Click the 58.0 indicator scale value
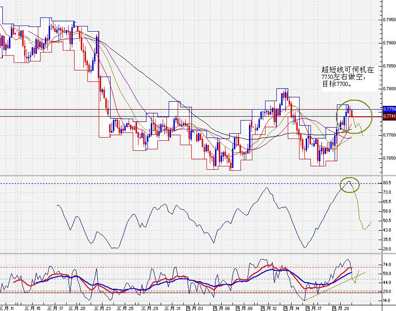The width and height of the screenshot is (396, 311). 387,211
